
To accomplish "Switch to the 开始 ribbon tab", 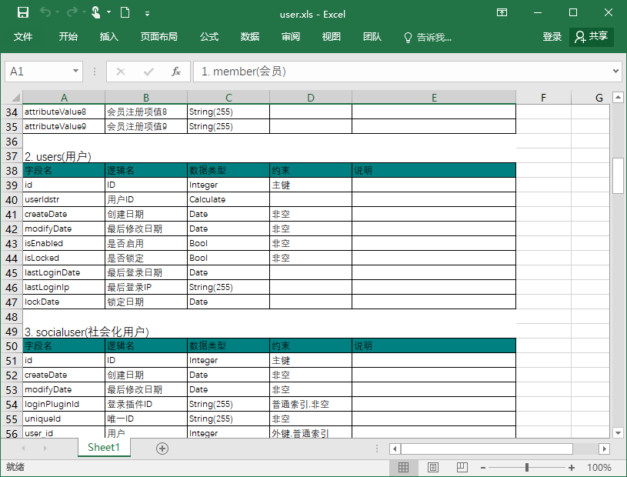I will (x=68, y=37).
